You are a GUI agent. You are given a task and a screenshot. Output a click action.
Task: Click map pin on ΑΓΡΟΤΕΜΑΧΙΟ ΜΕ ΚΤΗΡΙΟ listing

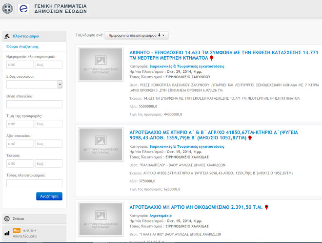pos(250,138)
